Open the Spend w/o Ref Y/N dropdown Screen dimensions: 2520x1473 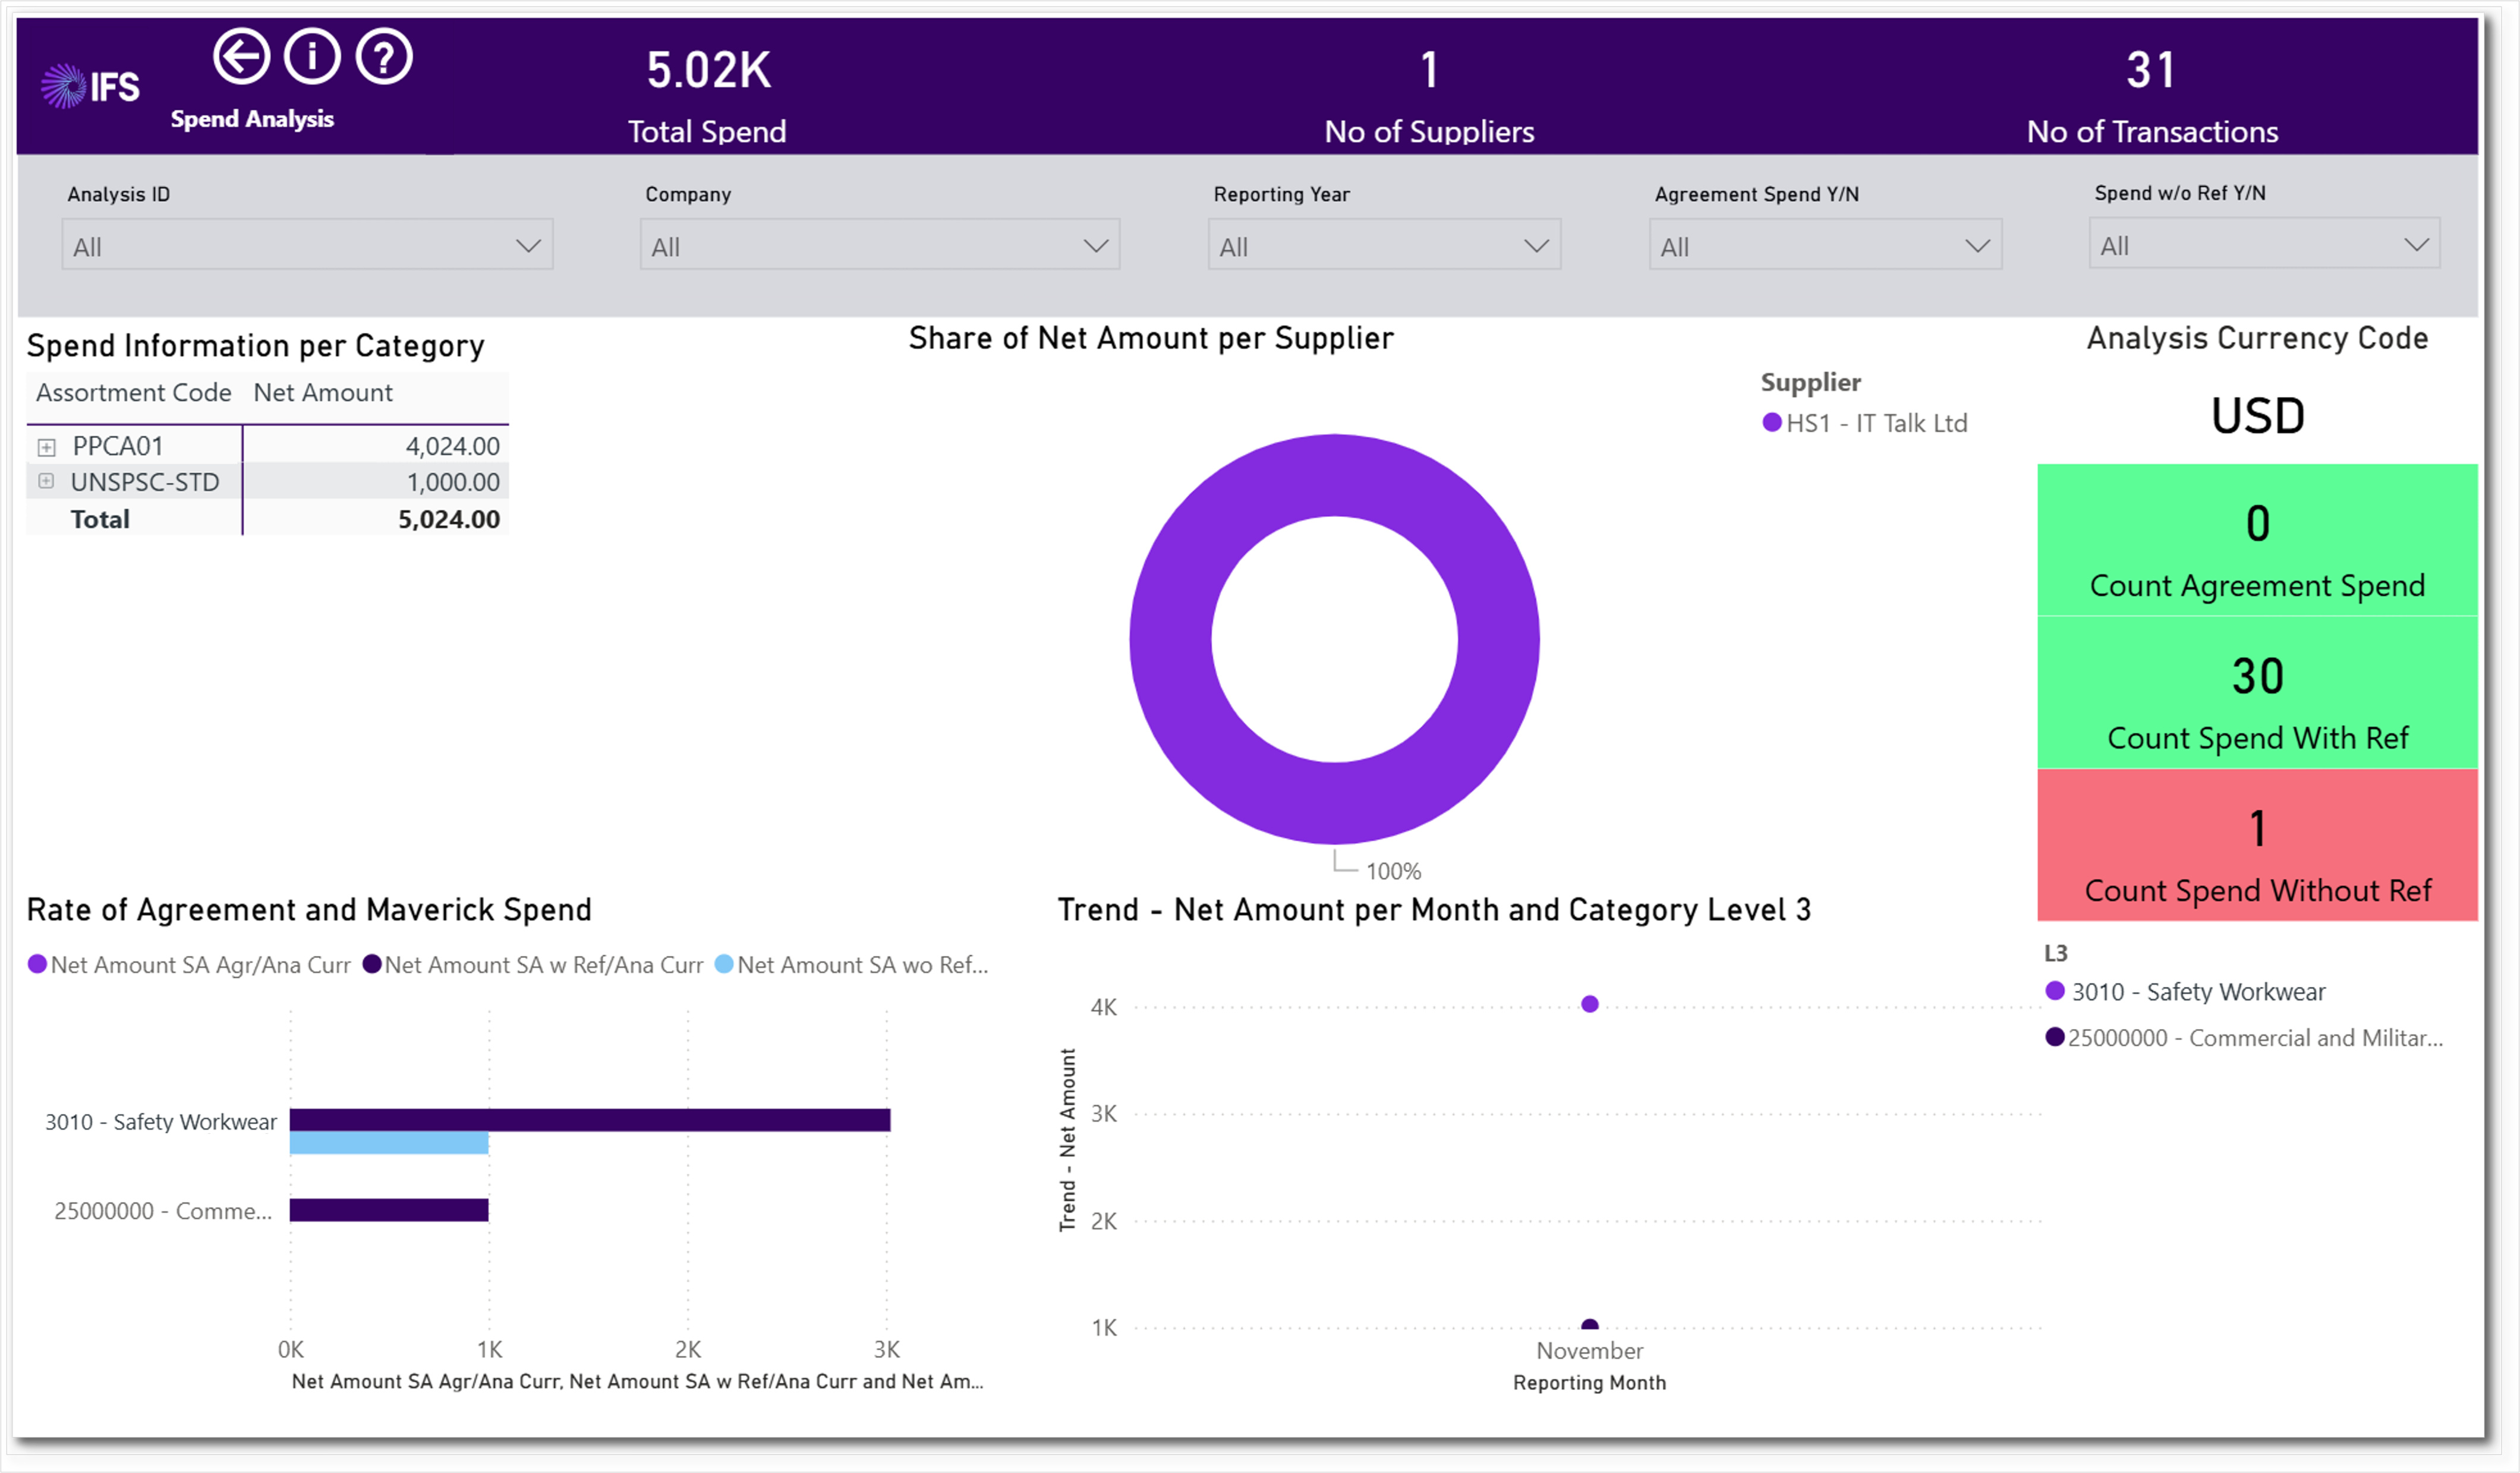pyautogui.click(x=2264, y=244)
